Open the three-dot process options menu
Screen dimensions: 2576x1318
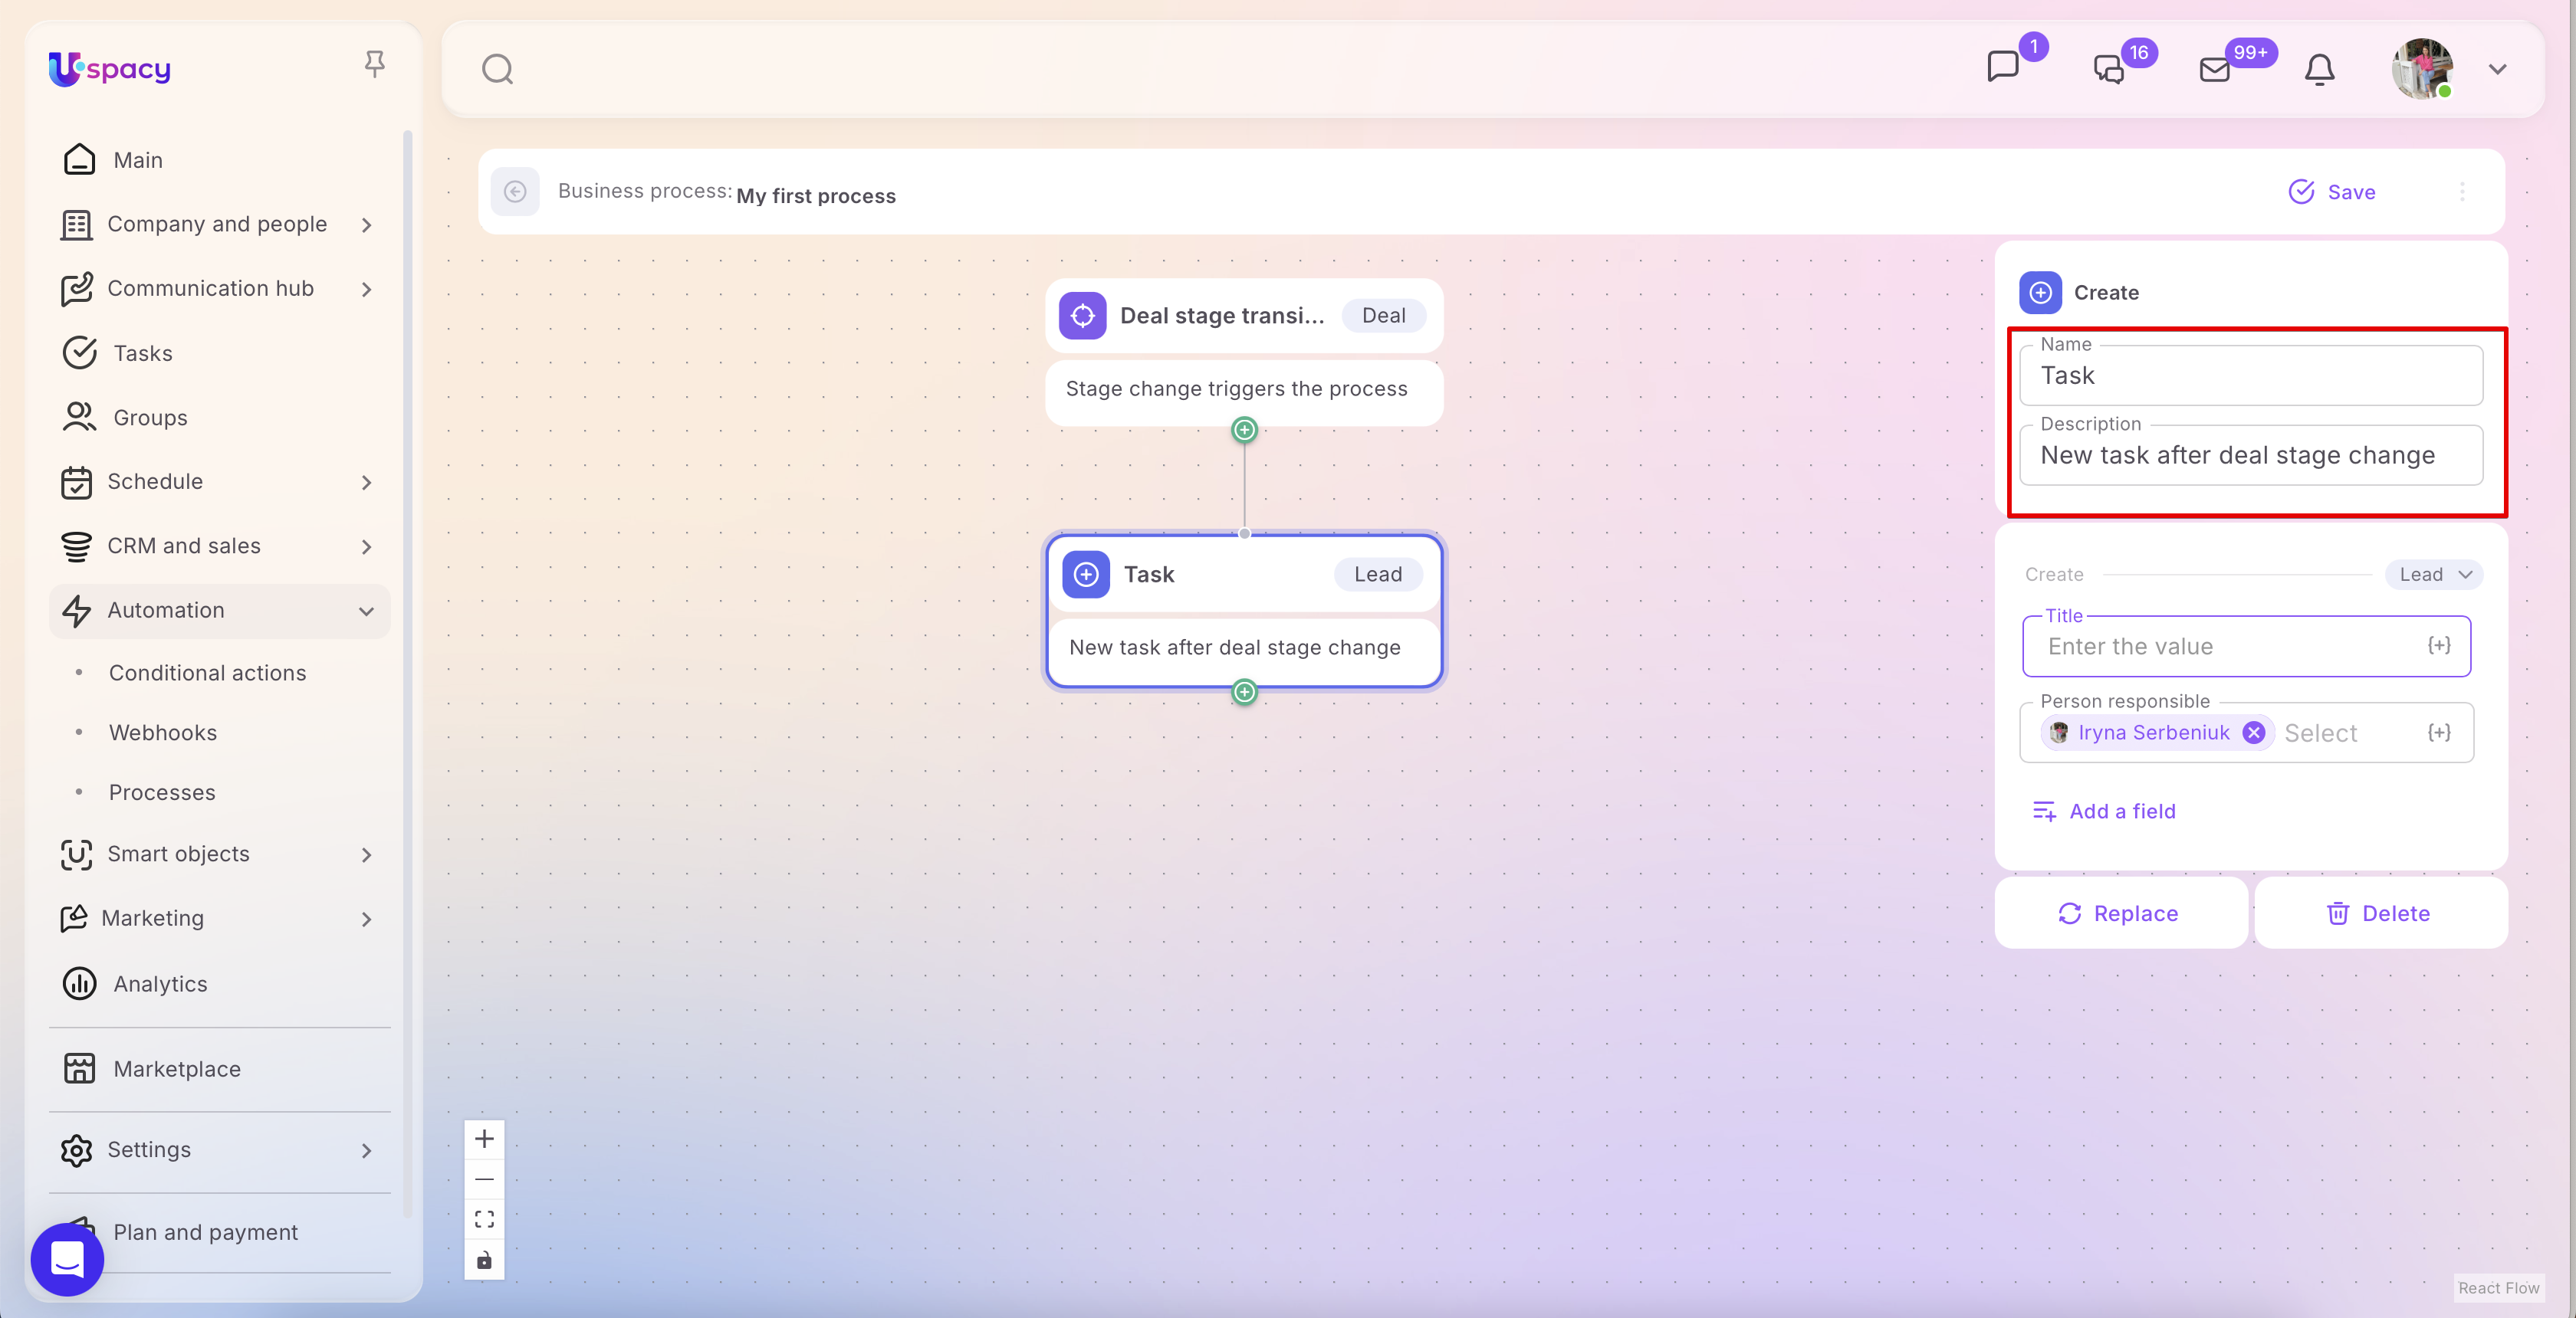(2462, 191)
